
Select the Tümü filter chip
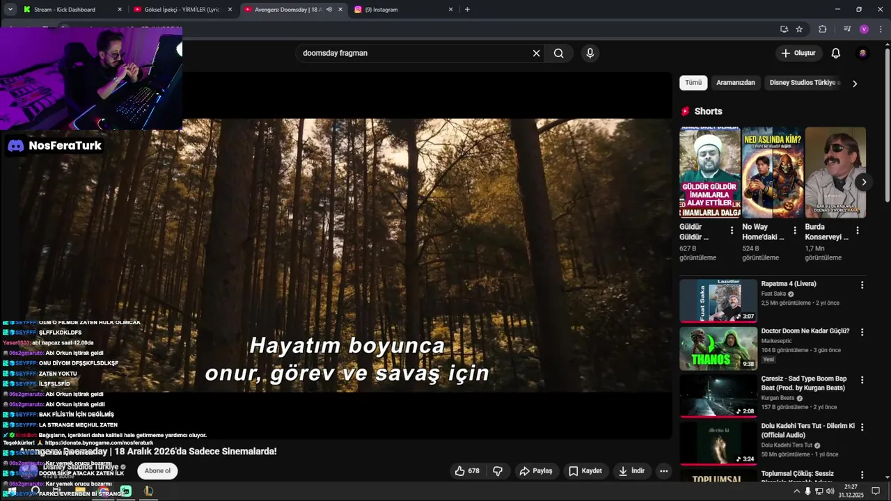pyautogui.click(x=693, y=83)
